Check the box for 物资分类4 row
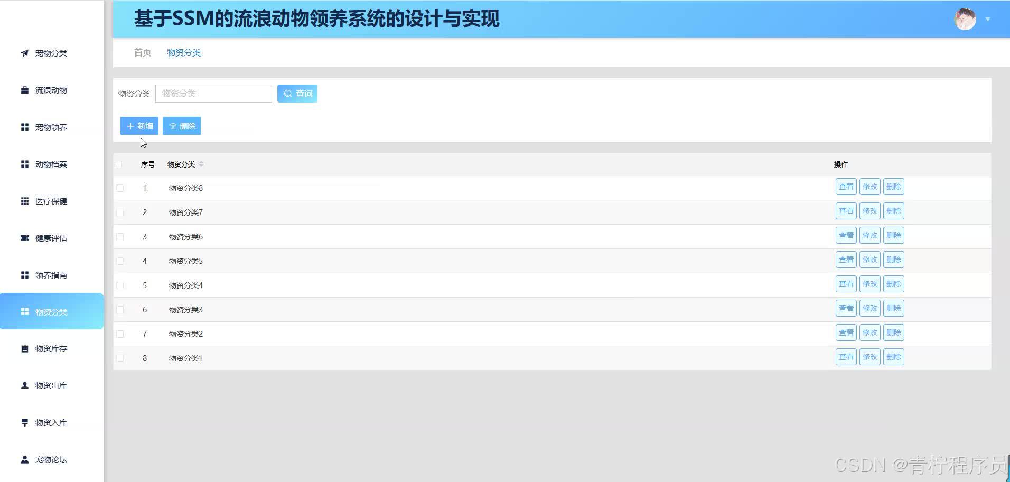The width and height of the screenshot is (1010, 482). pos(120,285)
